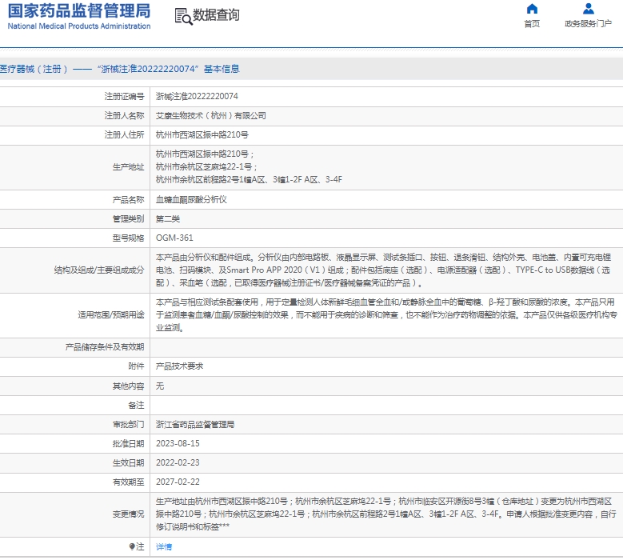623x560 pixels.
Task: Click registrant address 杭州市西湖区振中路210号 value
Action: [202, 134]
